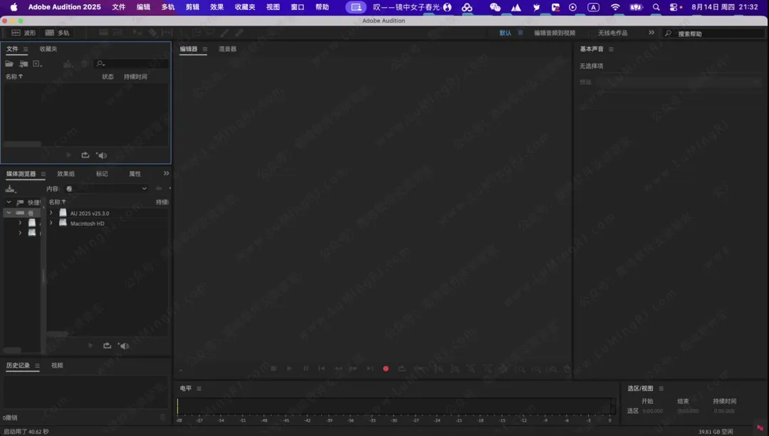Viewport: 769px width, 436px height.
Task: Open the 效果 menu in menu bar
Action: (216, 7)
